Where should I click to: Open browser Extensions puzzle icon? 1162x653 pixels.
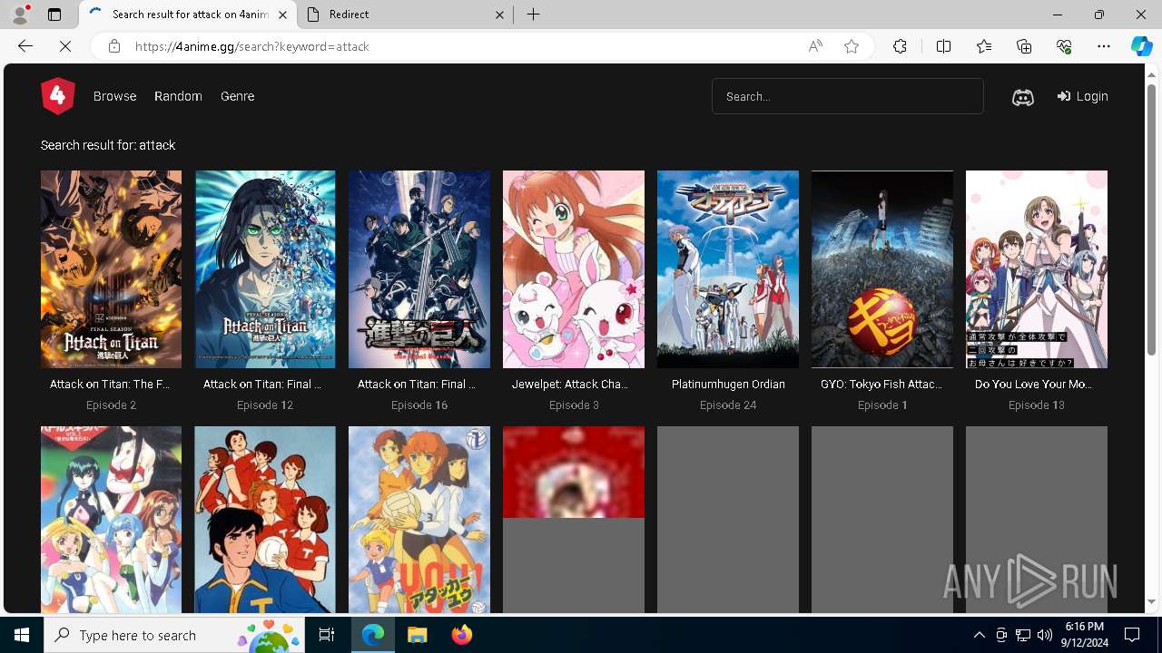pyautogui.click(x=900, y=46)
